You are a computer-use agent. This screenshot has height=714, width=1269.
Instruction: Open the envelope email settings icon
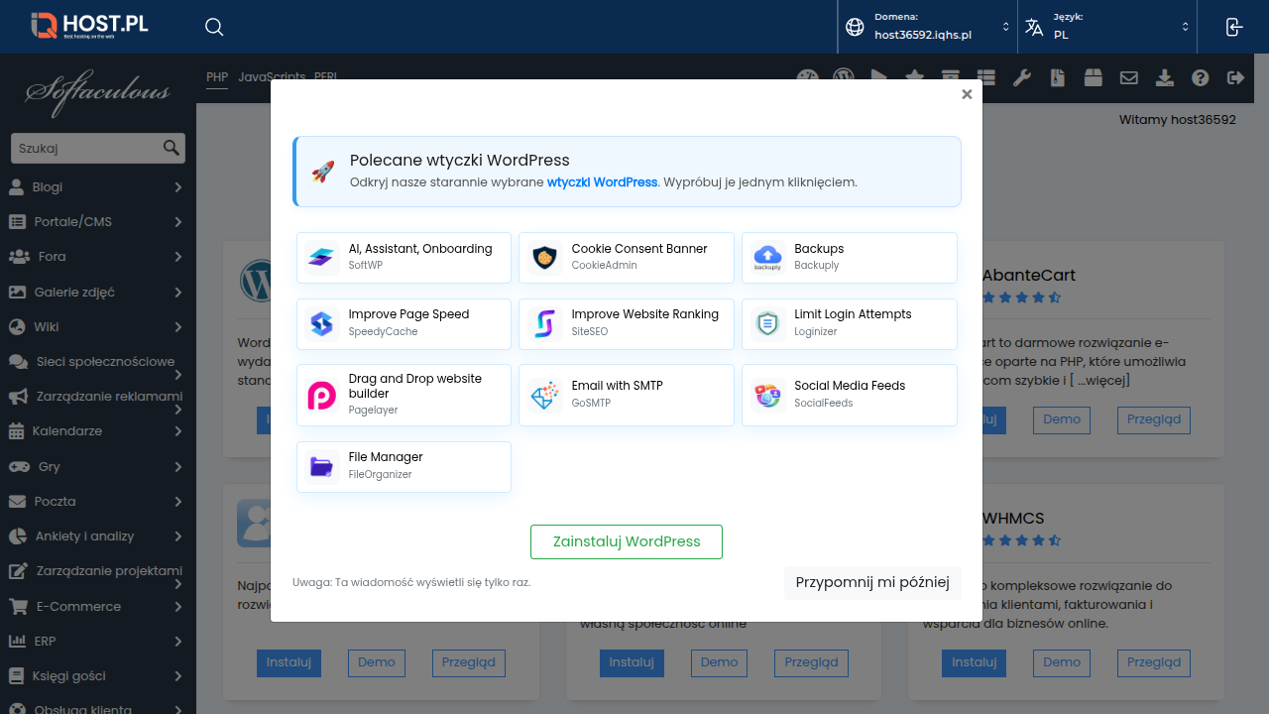coord(1128,77)
